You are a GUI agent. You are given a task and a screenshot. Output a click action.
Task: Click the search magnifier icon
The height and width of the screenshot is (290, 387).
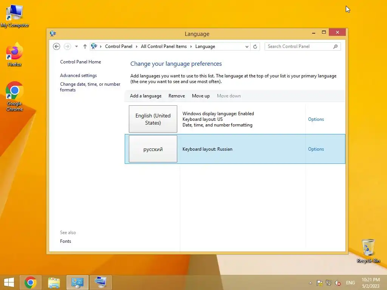pyautogui.click(x=335, y=46)
